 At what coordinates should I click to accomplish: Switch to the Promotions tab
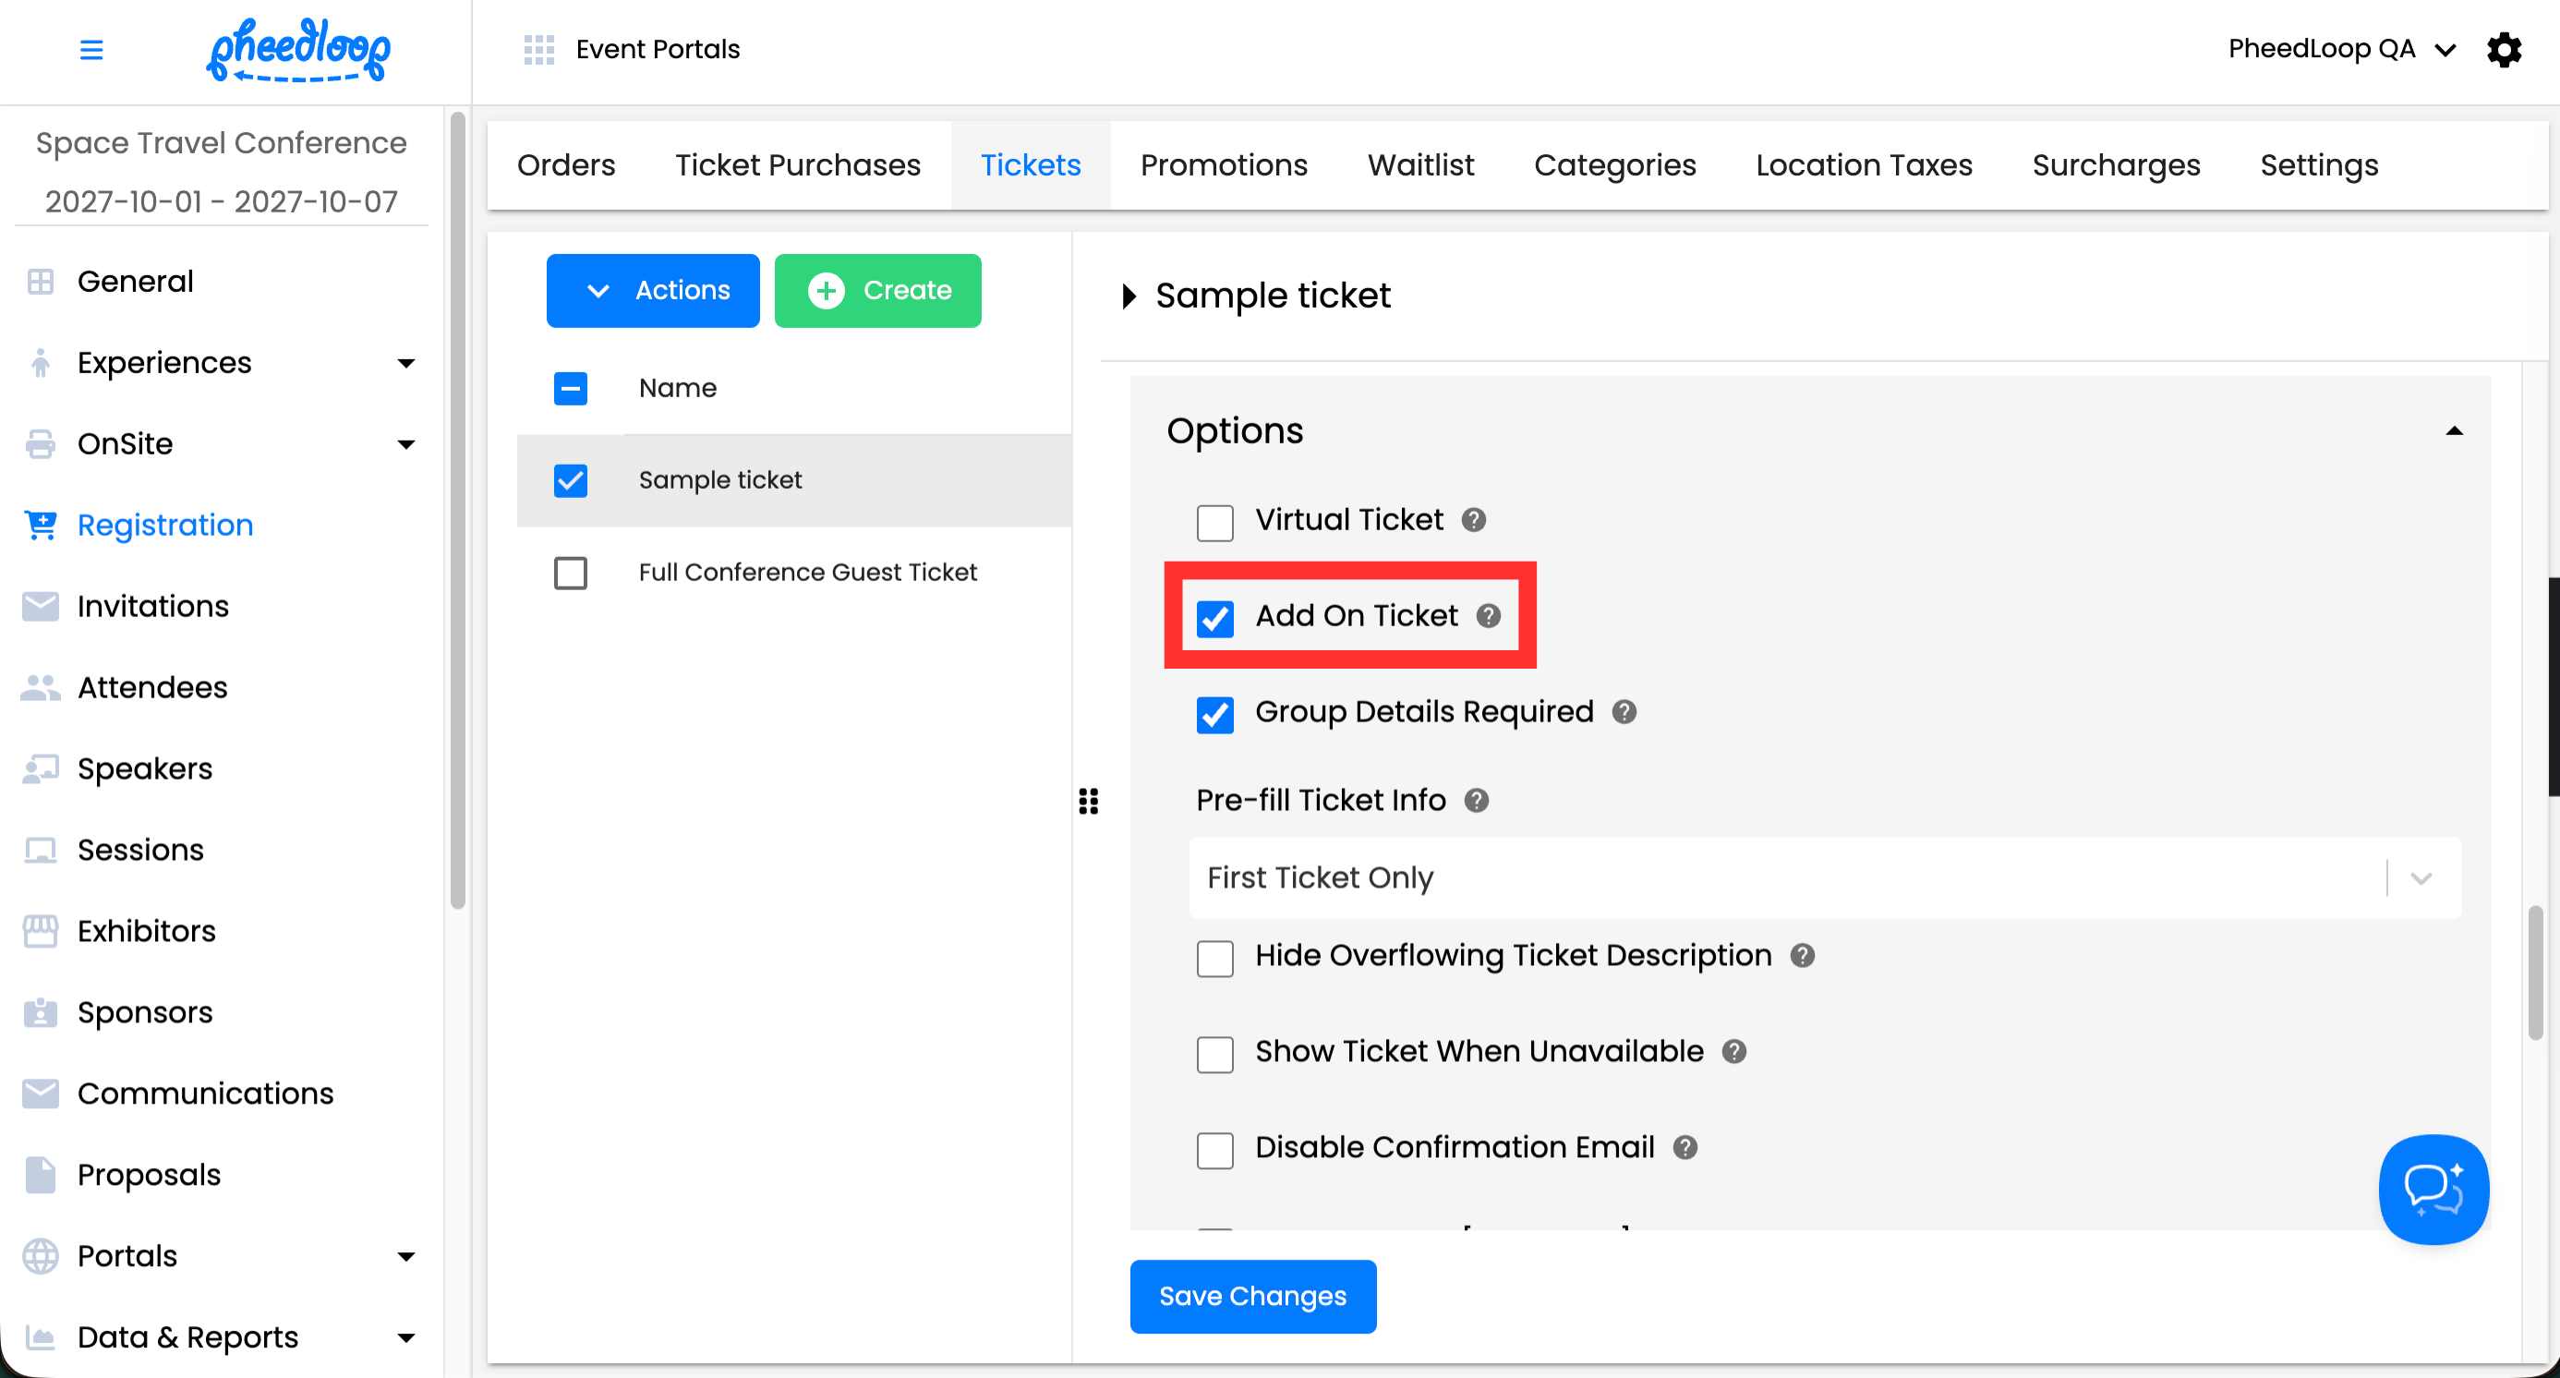1224,165
